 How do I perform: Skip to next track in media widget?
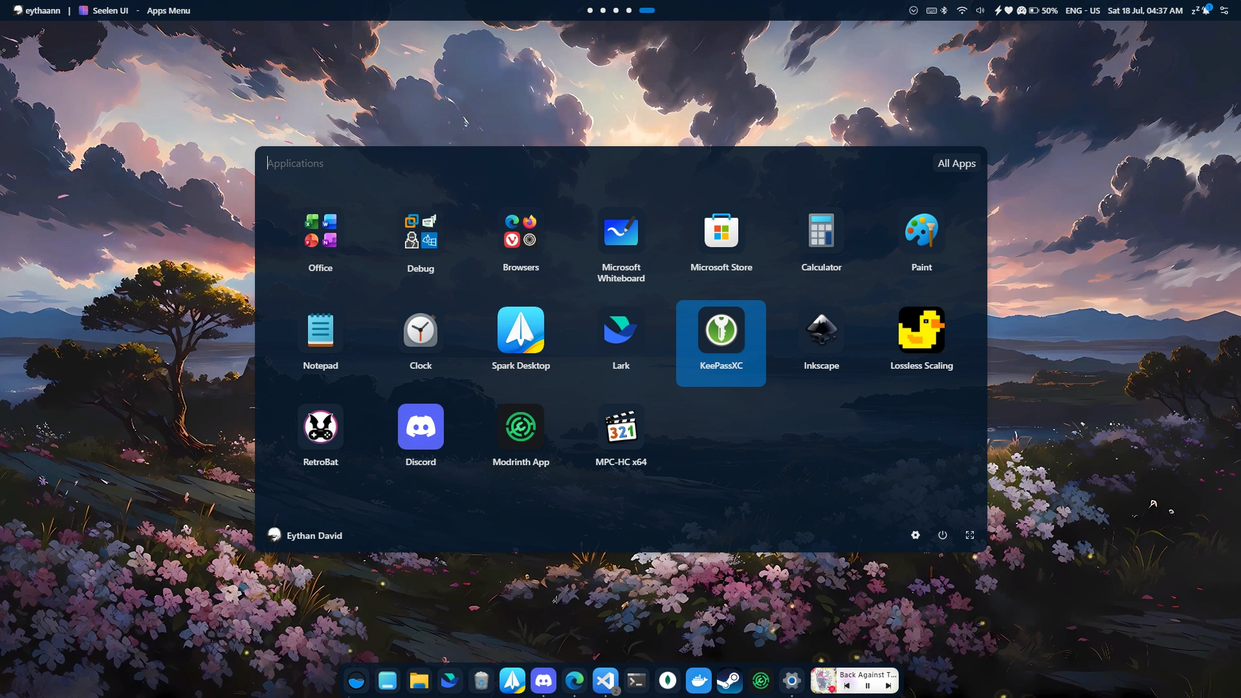pos(888,686)
